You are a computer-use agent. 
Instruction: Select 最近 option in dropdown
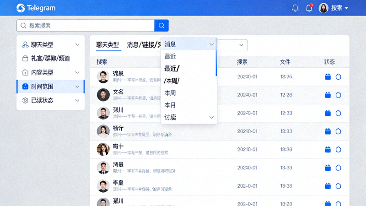click(188, 56)
